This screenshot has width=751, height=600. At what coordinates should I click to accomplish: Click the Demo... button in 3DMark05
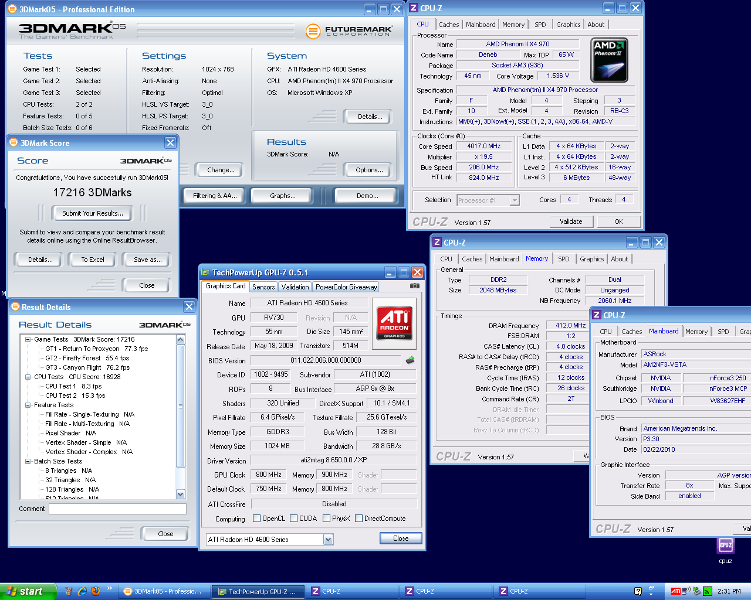[367, 196]
